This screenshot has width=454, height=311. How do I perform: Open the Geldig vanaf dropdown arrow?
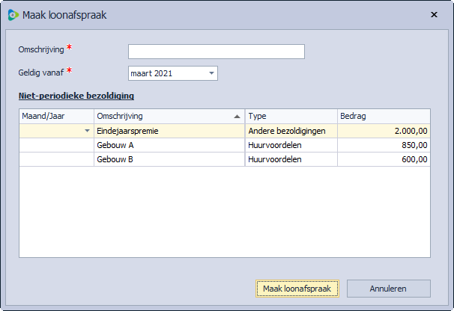(x=212, y=73)
